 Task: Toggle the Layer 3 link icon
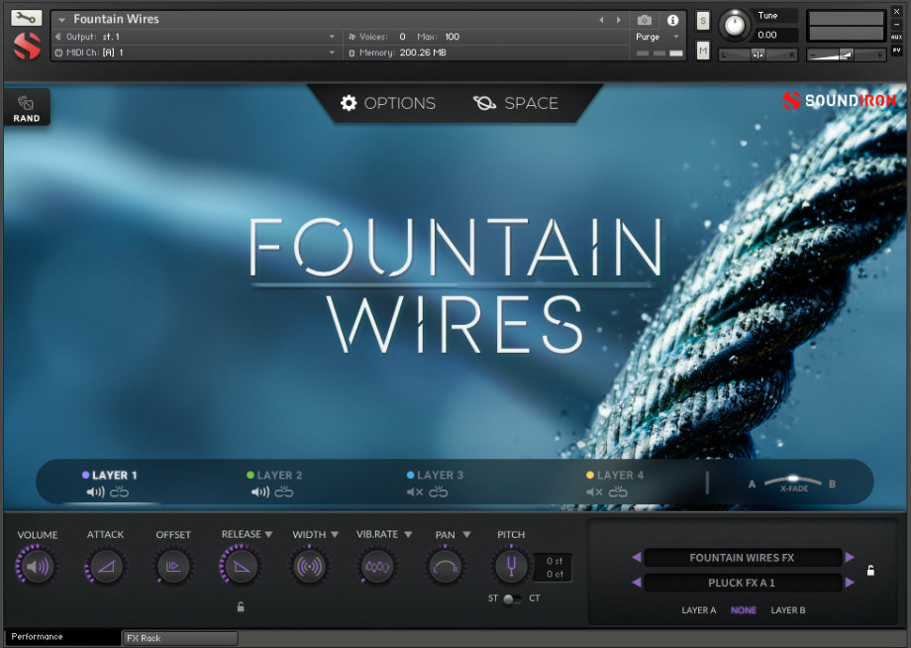(x=439, y=492)
